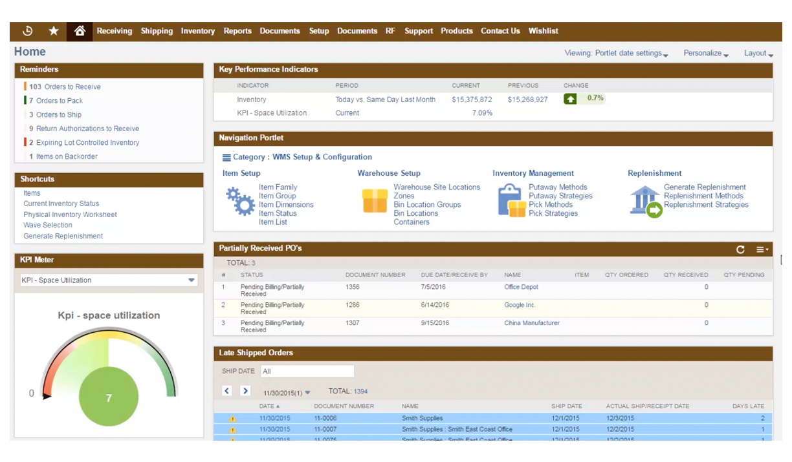Image resolution: width=792 pixels, height=462 pixels.
Task: Click the Replenishment building icon
Action: click(x=645, y=202)
